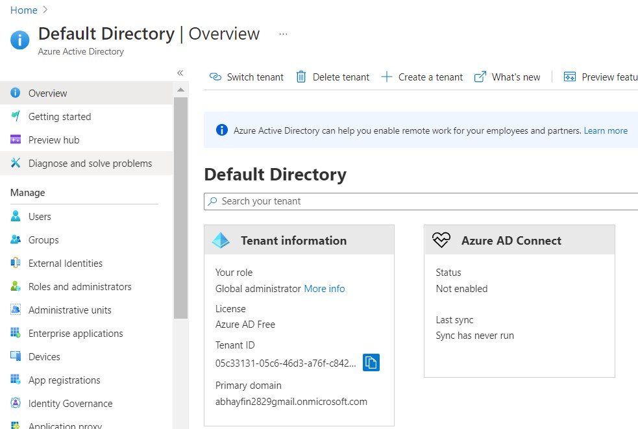Click the Default Directory header info icon
This screenshot has width=638, height=429.
click(x=20, y=40)
